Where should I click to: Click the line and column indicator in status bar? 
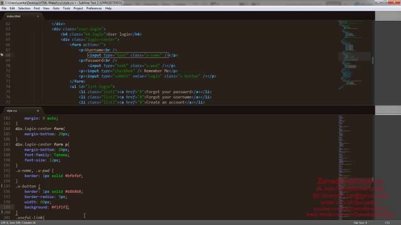[x=18, y=222]
